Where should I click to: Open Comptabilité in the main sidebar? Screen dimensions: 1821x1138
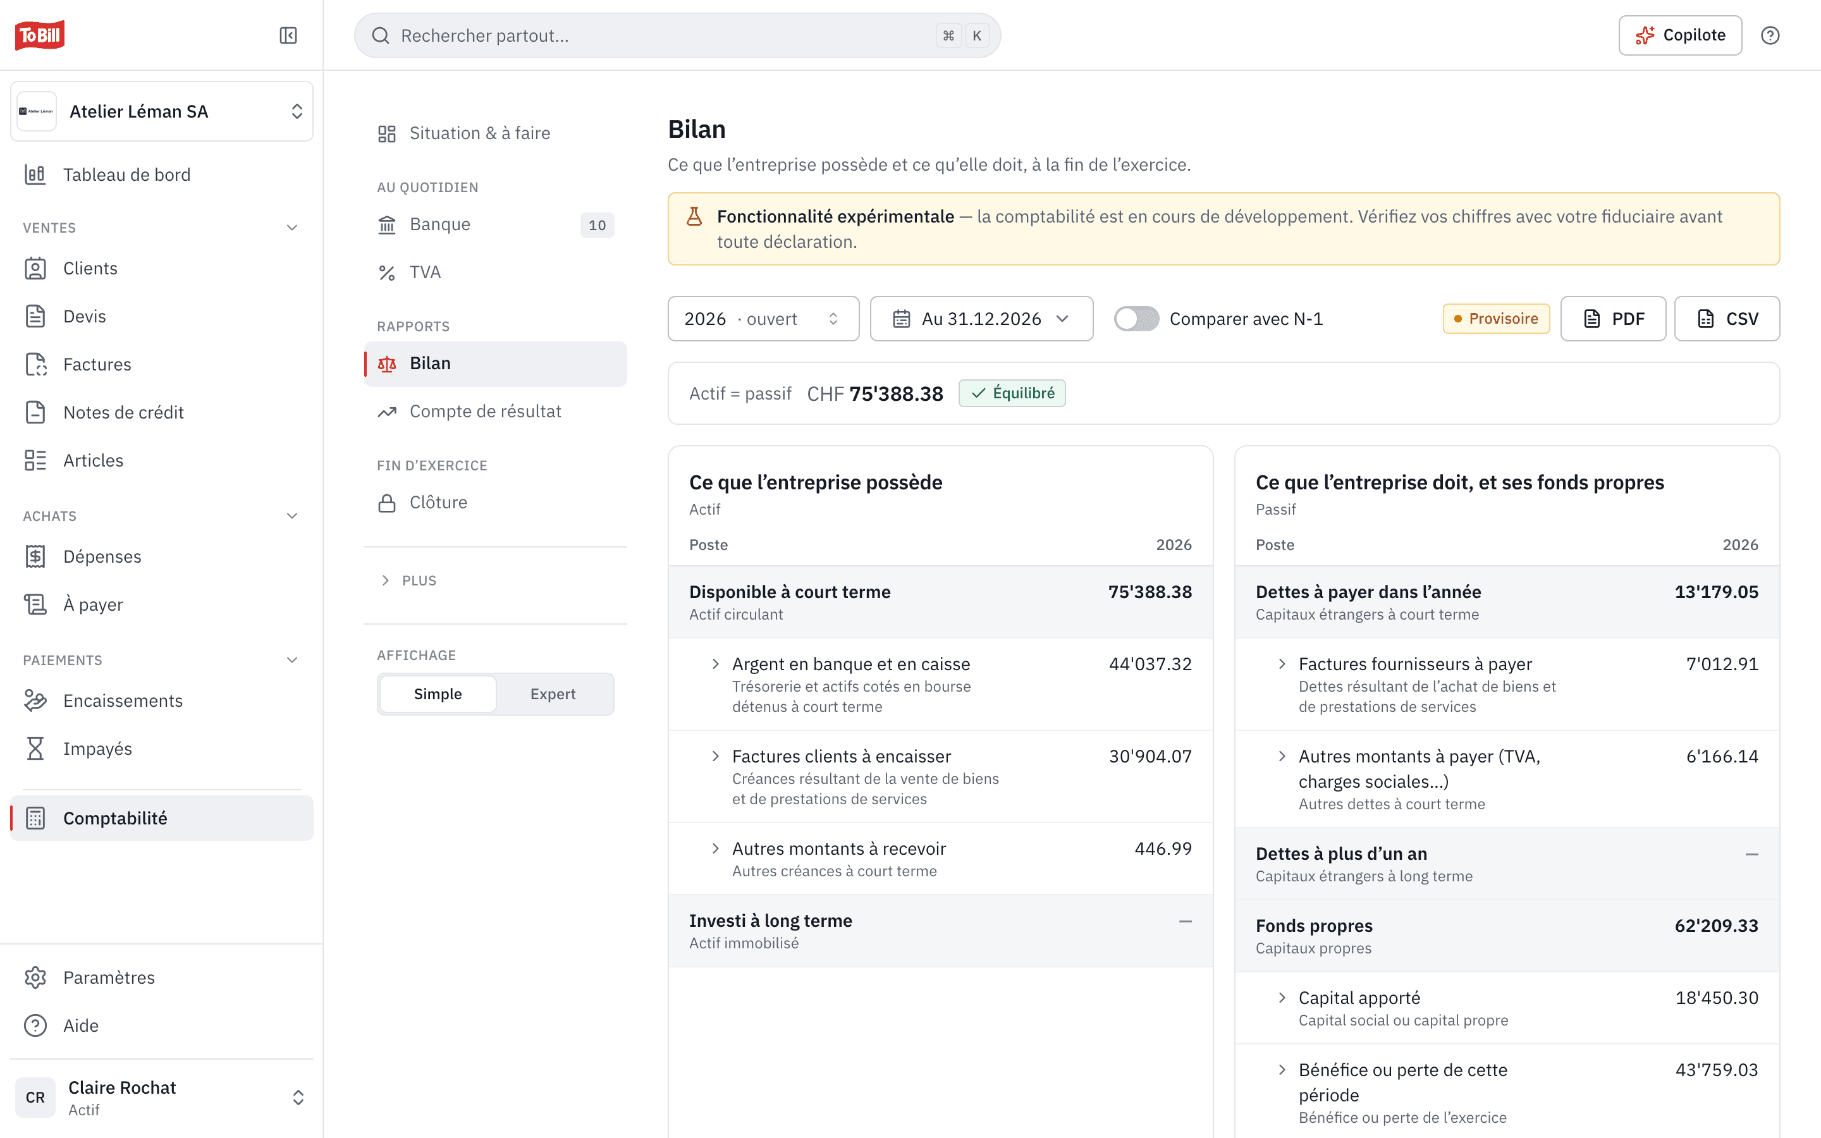[162, 818]
